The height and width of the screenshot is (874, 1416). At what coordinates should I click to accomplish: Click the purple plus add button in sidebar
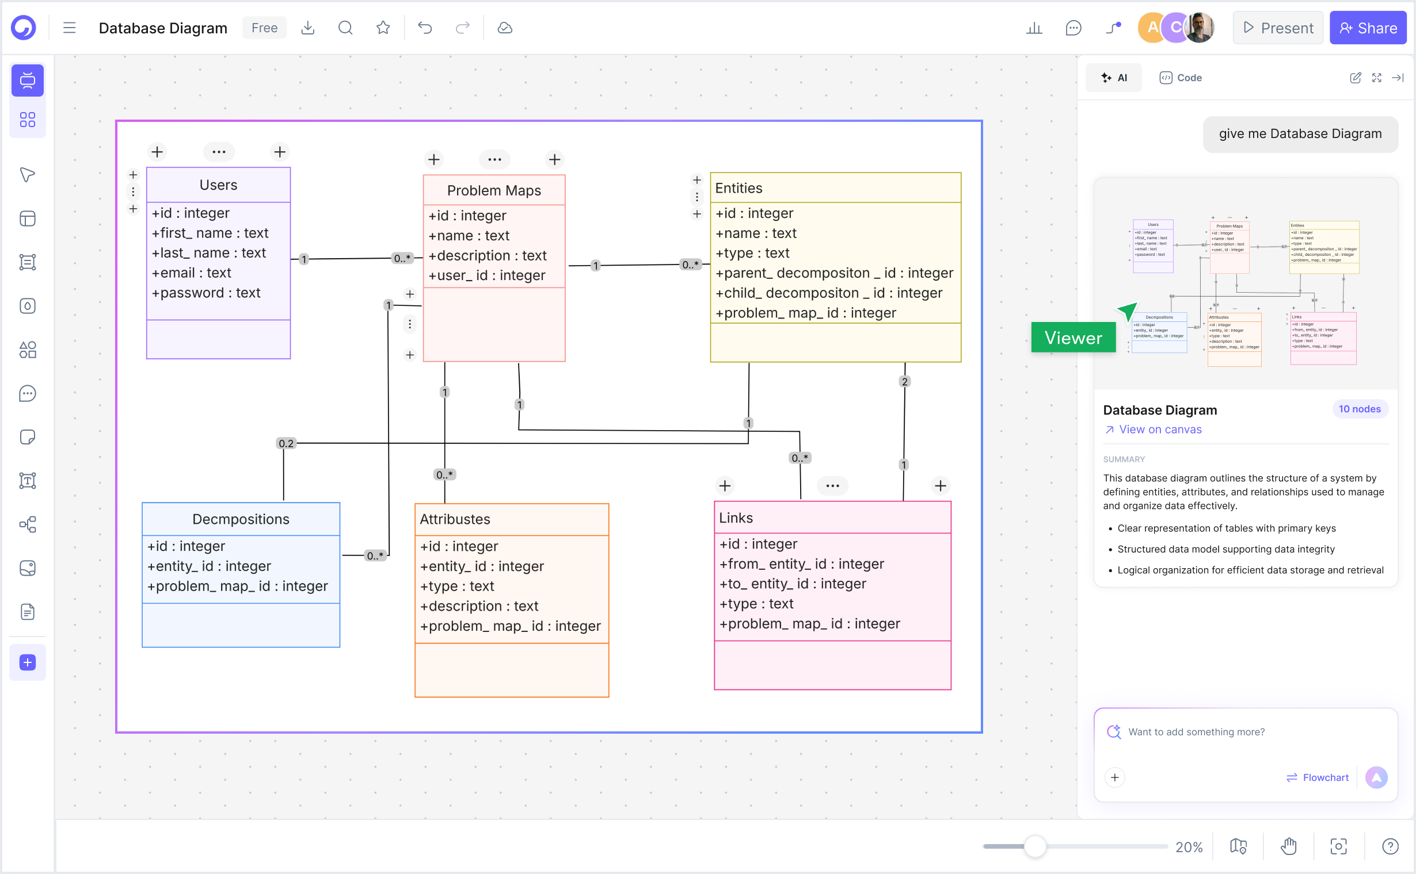(x=27, y=662)
